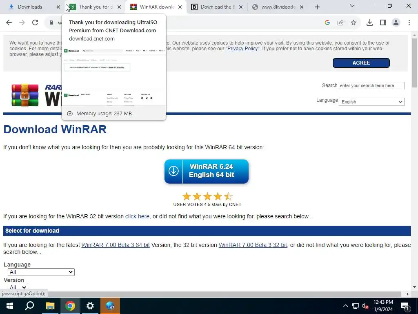The width and height of the screenshot is (418, 314).
Task: Open WinRAR 7.00 Beta 3 64 bit link
Action: click(116, 245)
